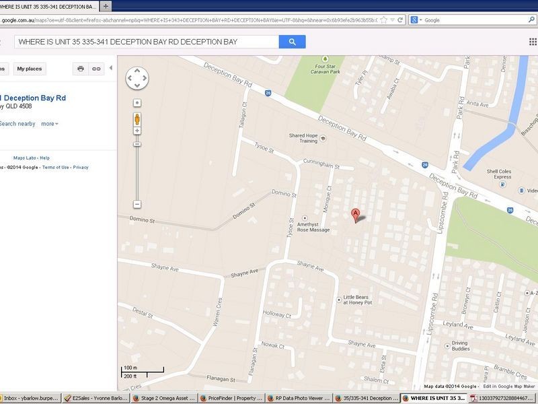This screenshot has height=404, width=538.
Task: Zoom out with the minus button
Action: [x=137, y=204]
